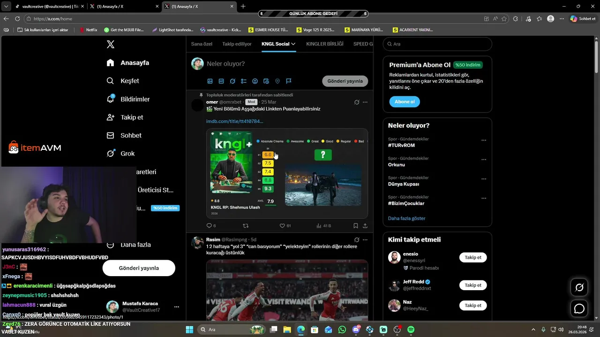The height and width of the screenshot is (337, 600).
Task: Open more options on Rasim's post
Action: [x=365, y=240]
